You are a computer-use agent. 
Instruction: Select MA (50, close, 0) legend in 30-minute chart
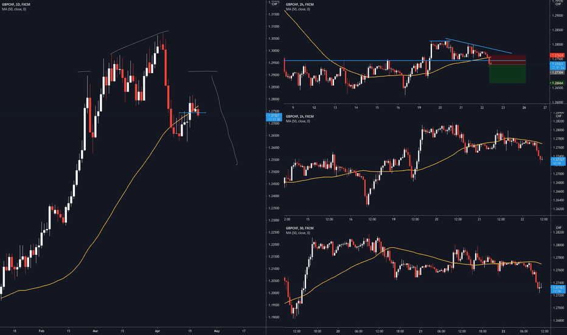(x=298, y=233)
